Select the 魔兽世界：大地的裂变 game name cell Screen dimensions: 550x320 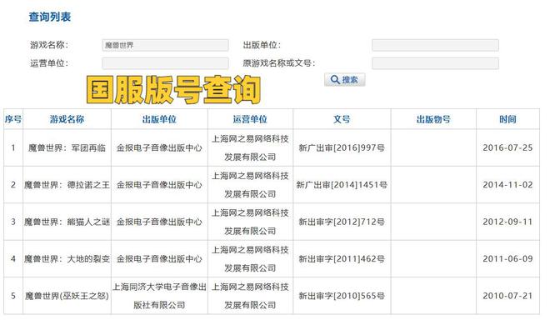67,258
